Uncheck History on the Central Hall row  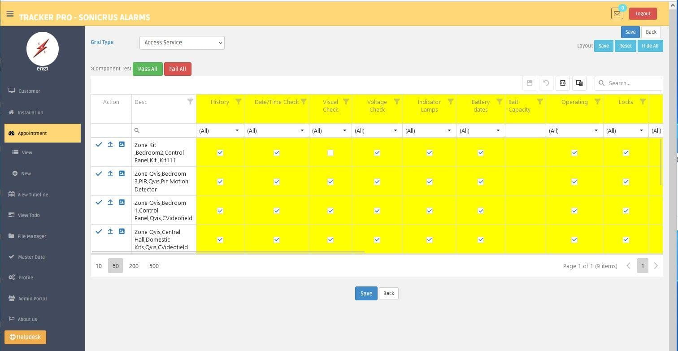220,239
